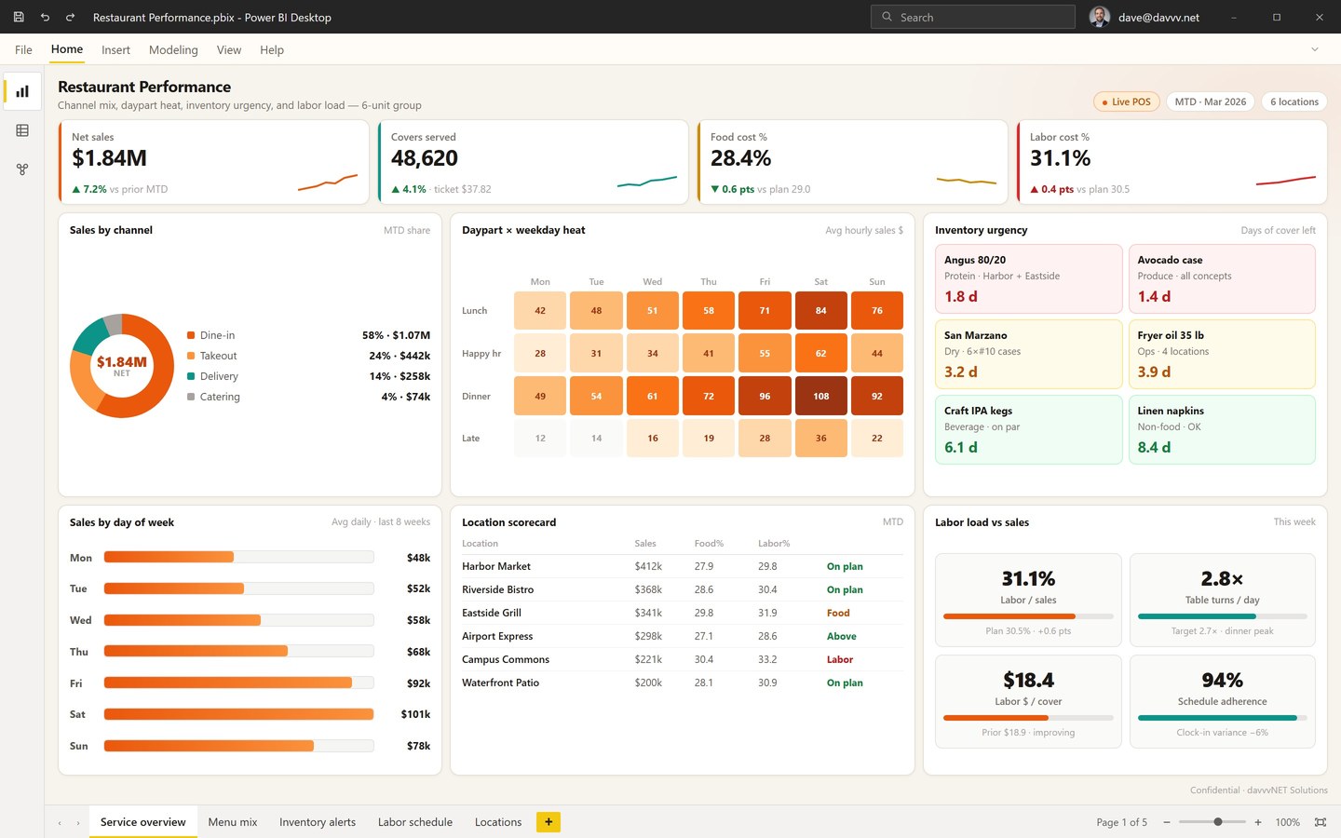Open the Insert ribbon tab
The width and height of the screenshot is (1341, 838).
115,49
